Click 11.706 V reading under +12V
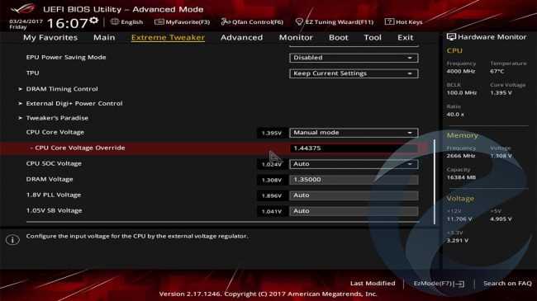Screen dimensions: 537x301 459,219
